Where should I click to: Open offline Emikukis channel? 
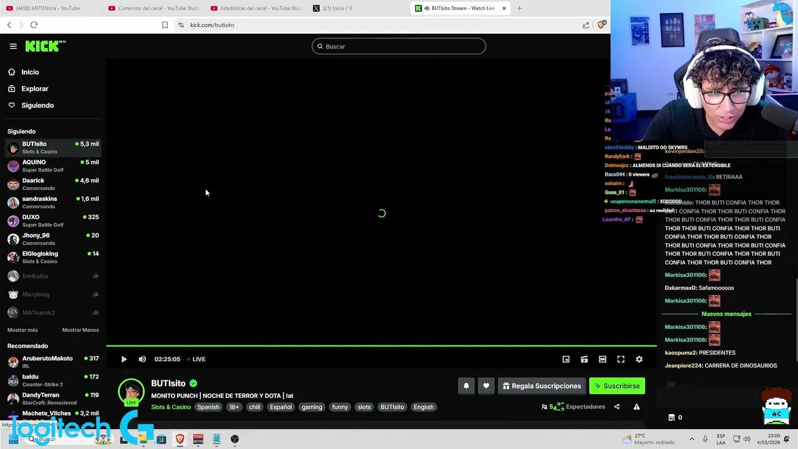click(53, 276)
